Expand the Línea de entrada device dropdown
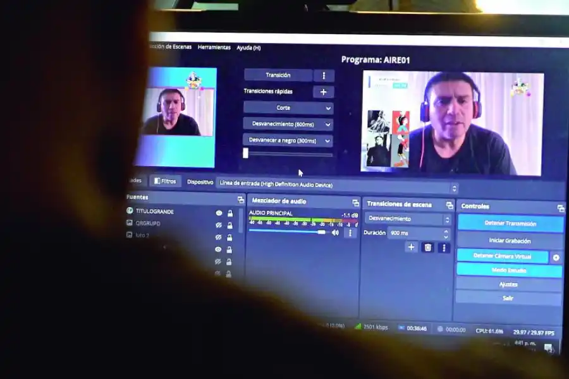This screenshot has height=379, width=569. tap(336, 184)
